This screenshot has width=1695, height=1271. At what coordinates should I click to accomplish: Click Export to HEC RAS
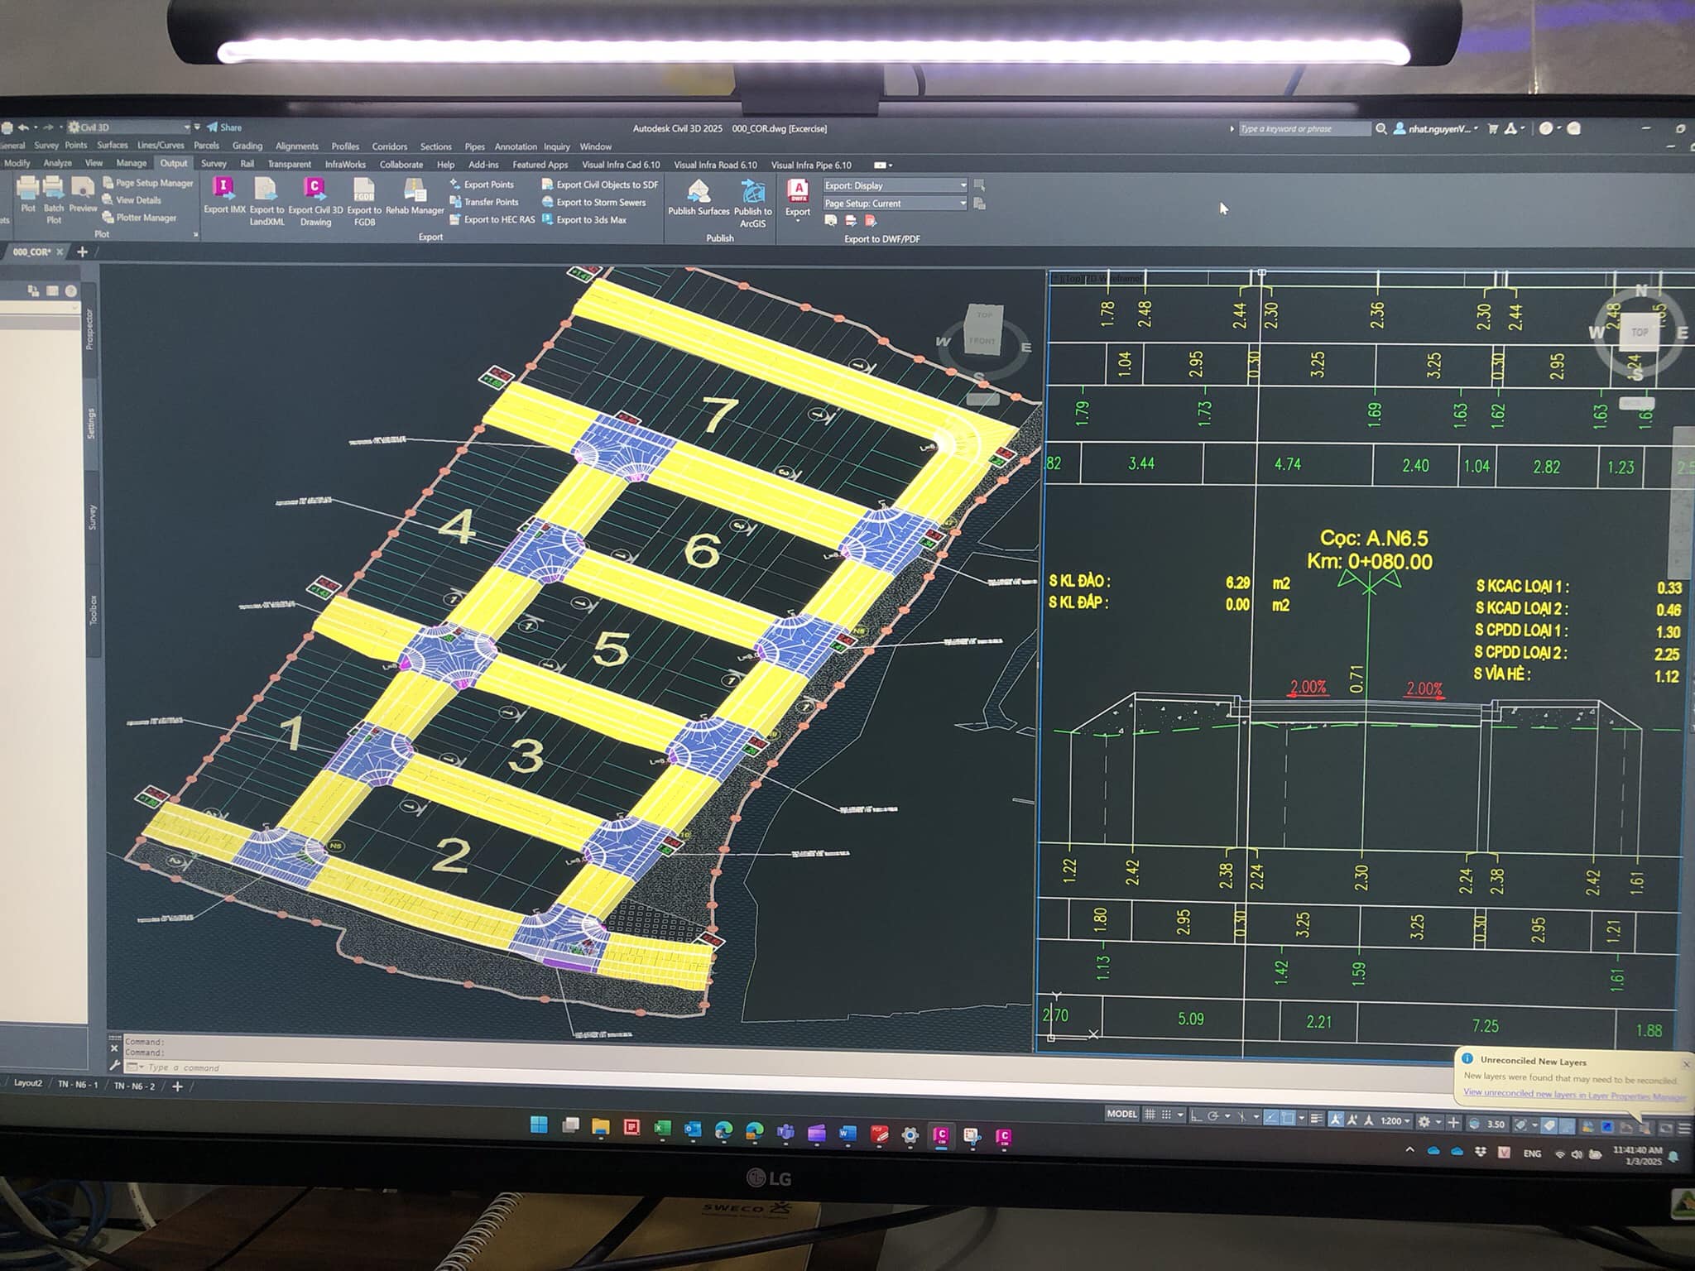(491, 219)
